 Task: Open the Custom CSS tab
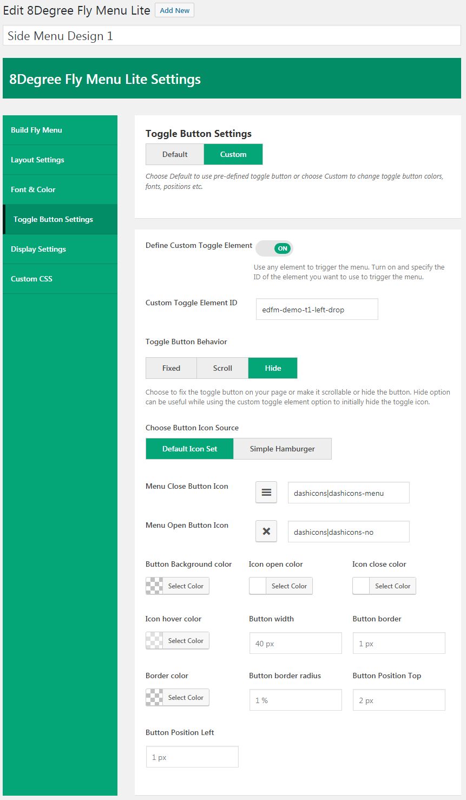pyautogui.click(x=60, y=279)
